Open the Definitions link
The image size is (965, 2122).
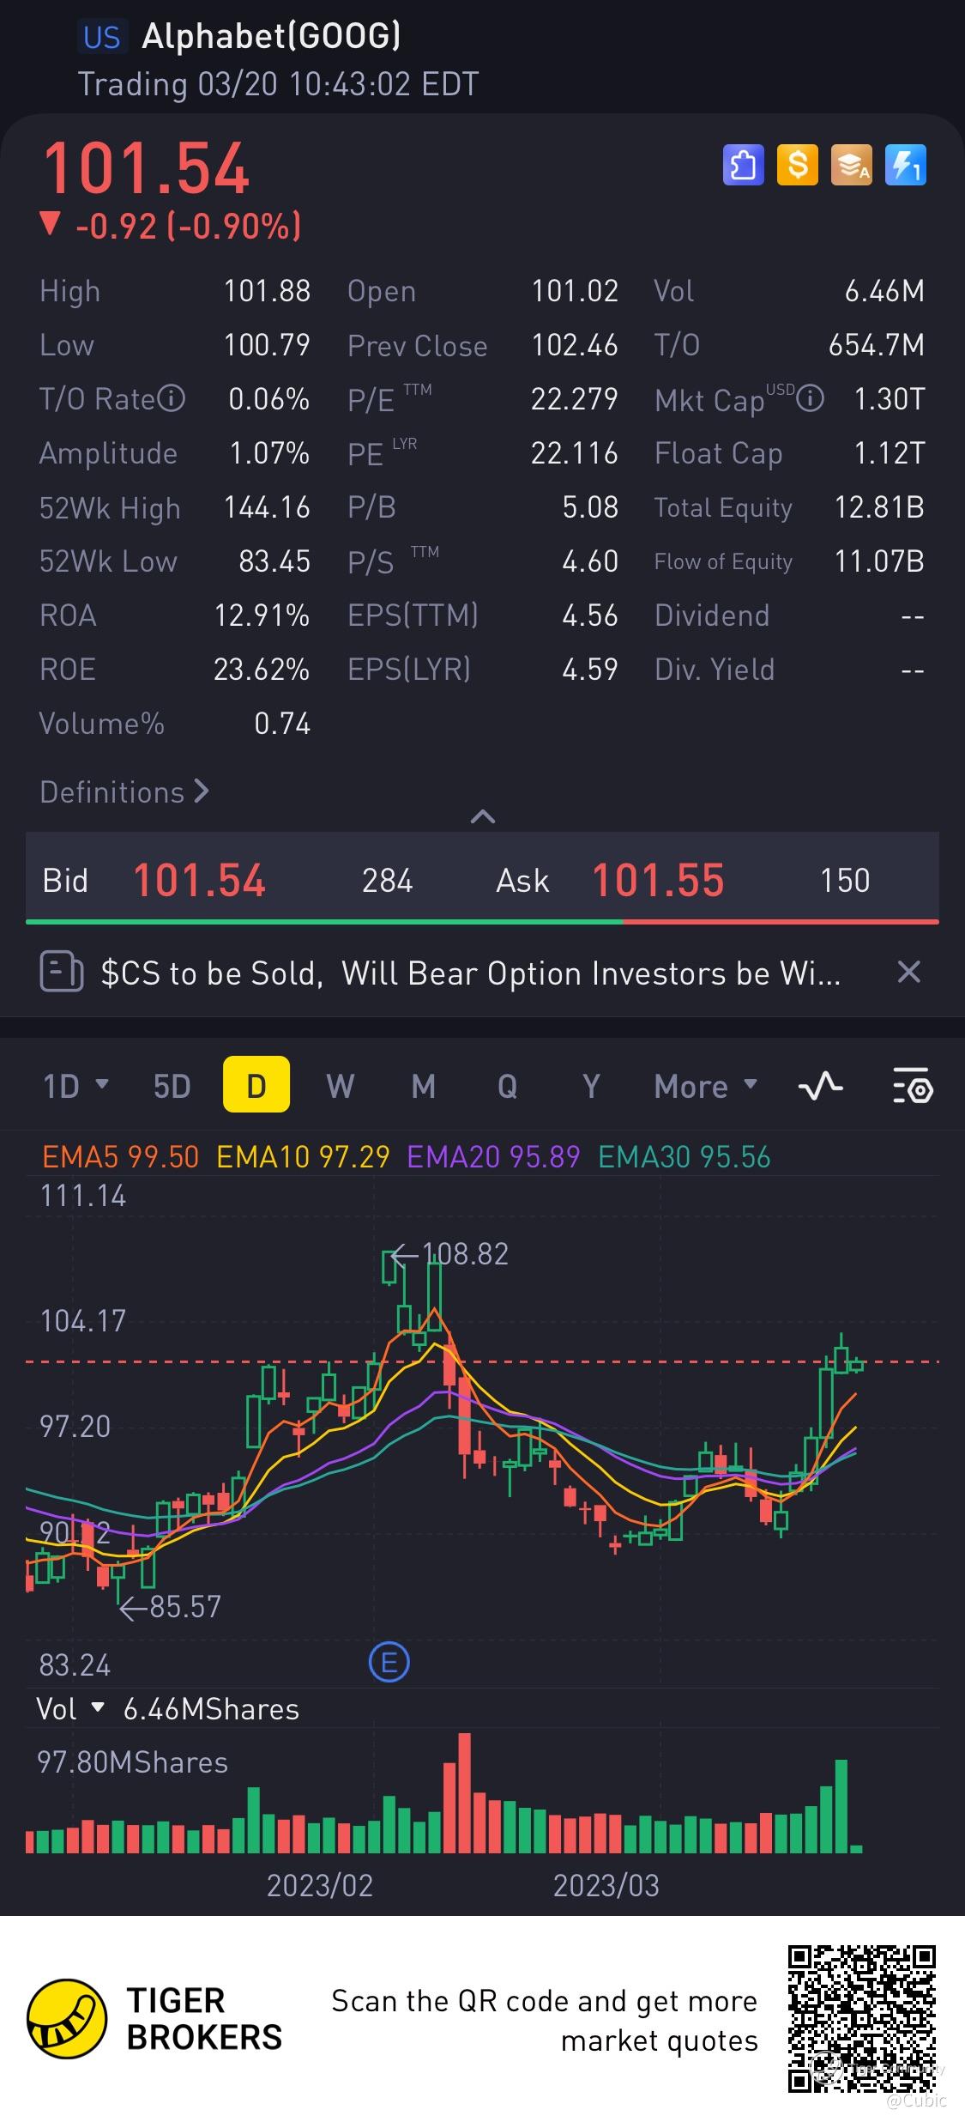point(124,791)
